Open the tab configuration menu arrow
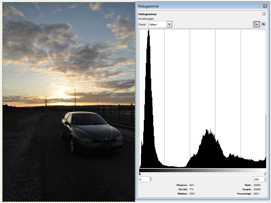271x203 pixels. (264, 14)
